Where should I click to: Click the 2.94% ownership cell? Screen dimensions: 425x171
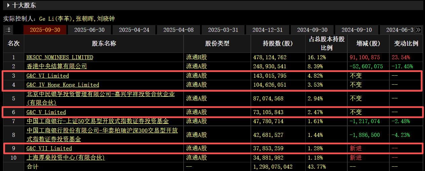point(315,98)
